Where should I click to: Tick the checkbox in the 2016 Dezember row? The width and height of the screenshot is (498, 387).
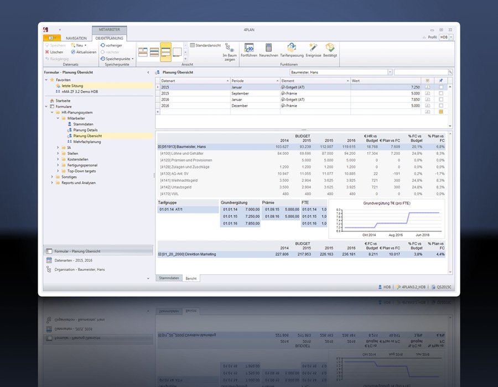tap(440, 106)
